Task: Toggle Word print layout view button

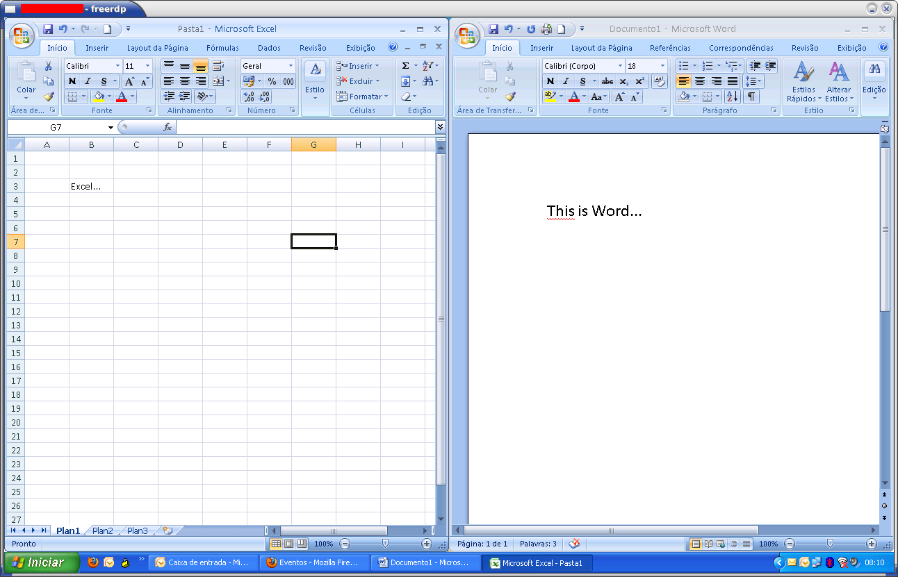Action: coord(695,544)
